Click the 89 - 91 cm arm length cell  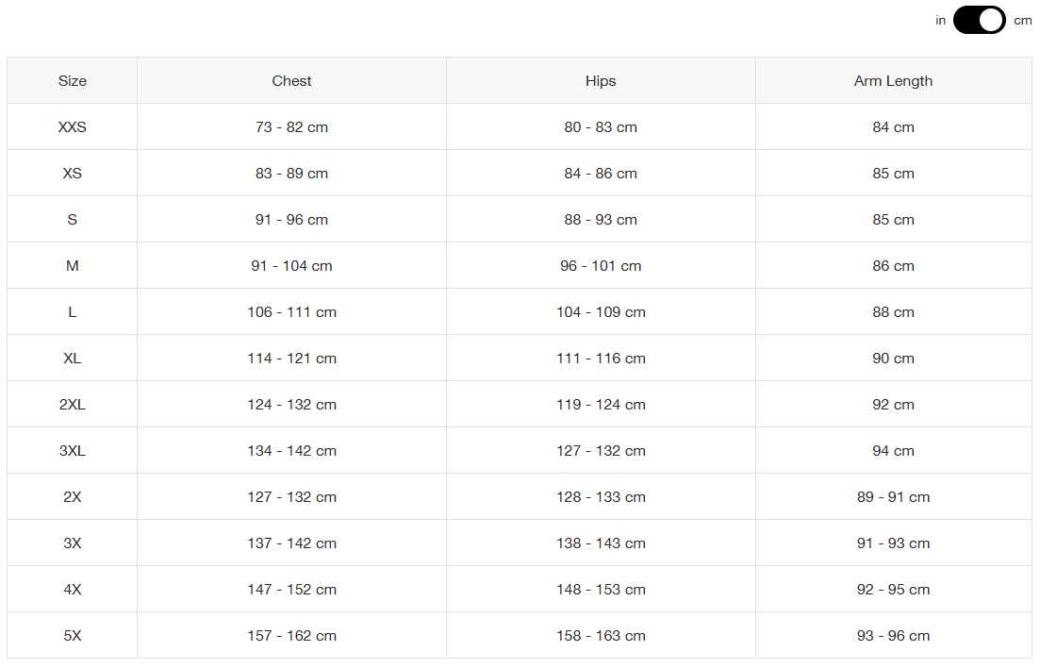pyautogui.click(x=893, y=496)
